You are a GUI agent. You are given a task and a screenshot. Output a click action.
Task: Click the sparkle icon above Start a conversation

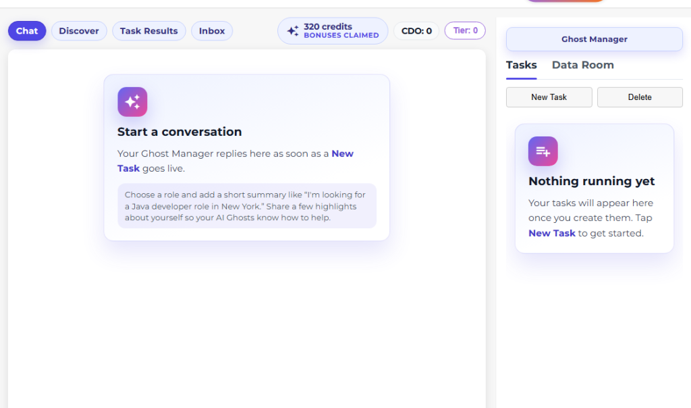pyautogui.click(x=132, y=102)
